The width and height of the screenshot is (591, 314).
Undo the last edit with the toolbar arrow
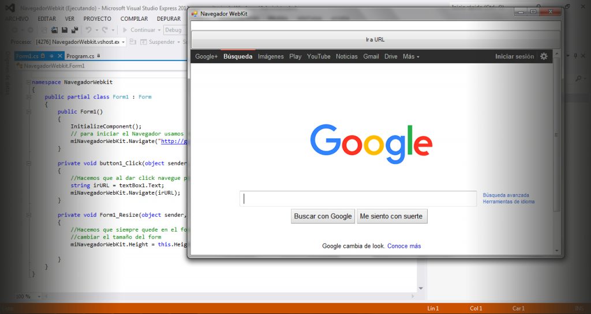(x=88, y=30)
